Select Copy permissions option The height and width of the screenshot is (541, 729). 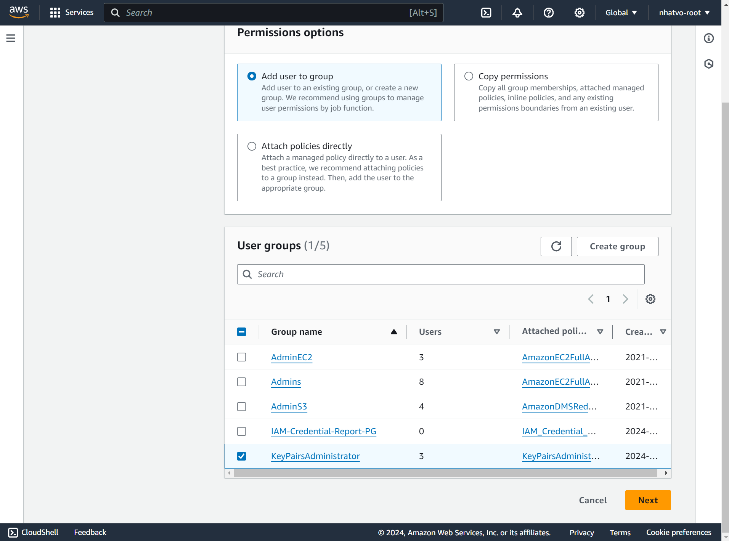(469, 76)
